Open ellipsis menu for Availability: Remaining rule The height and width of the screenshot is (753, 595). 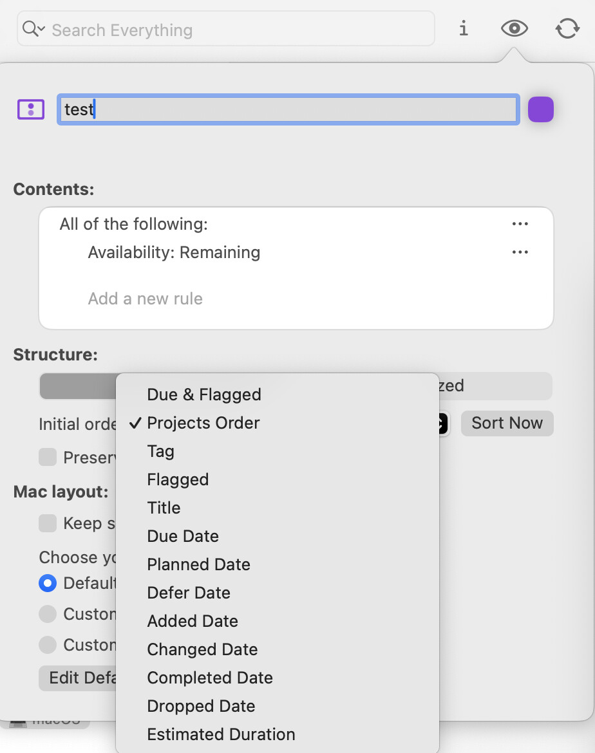pos(520,252)
